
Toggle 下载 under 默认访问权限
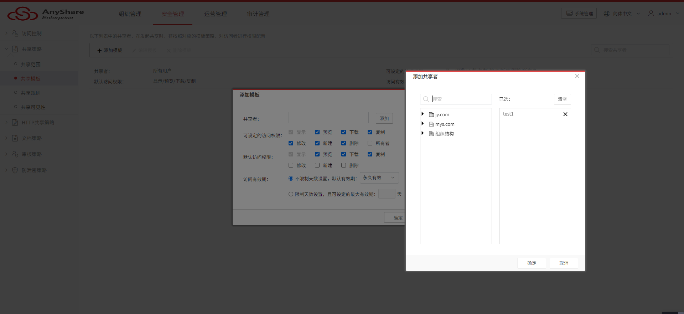coord(343,154)
